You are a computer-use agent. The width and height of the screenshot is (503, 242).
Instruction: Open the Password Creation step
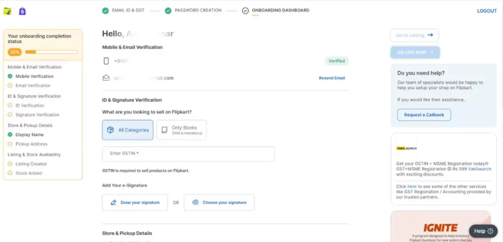(x=198, y=11)
